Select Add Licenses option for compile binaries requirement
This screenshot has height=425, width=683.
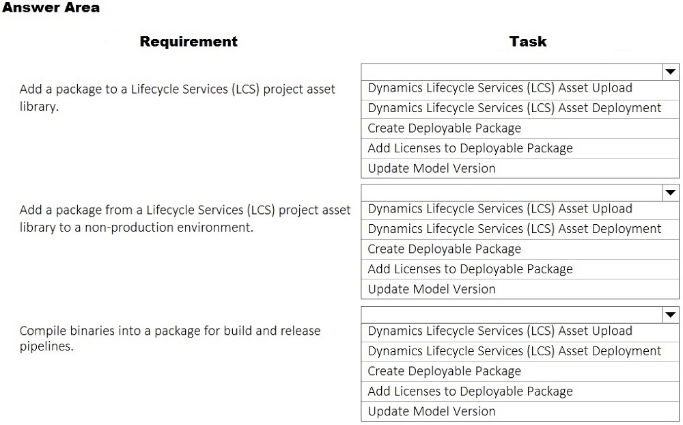click(x=470, y=392)
